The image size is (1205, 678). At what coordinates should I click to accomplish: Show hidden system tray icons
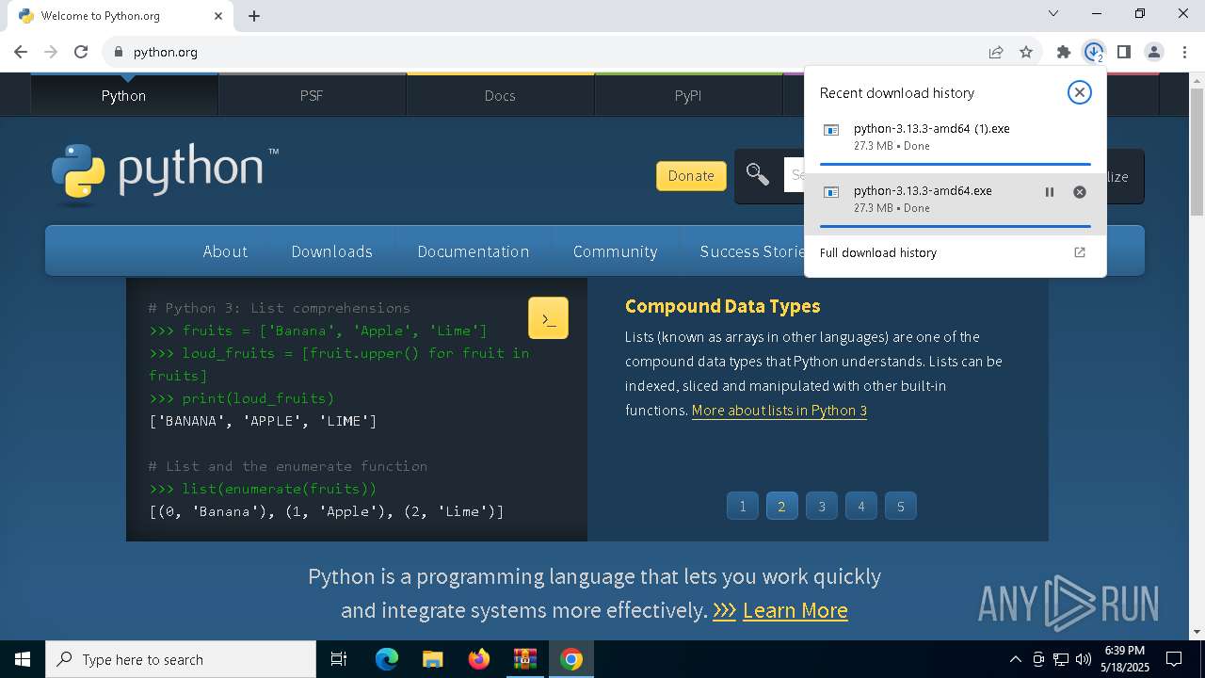[x=1015, y=659]
